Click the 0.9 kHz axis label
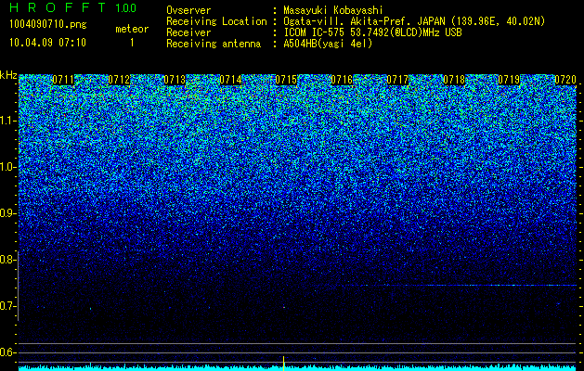The height and width of the screenshot is (371, 584). pyautogui.click(x=7, y=213)
